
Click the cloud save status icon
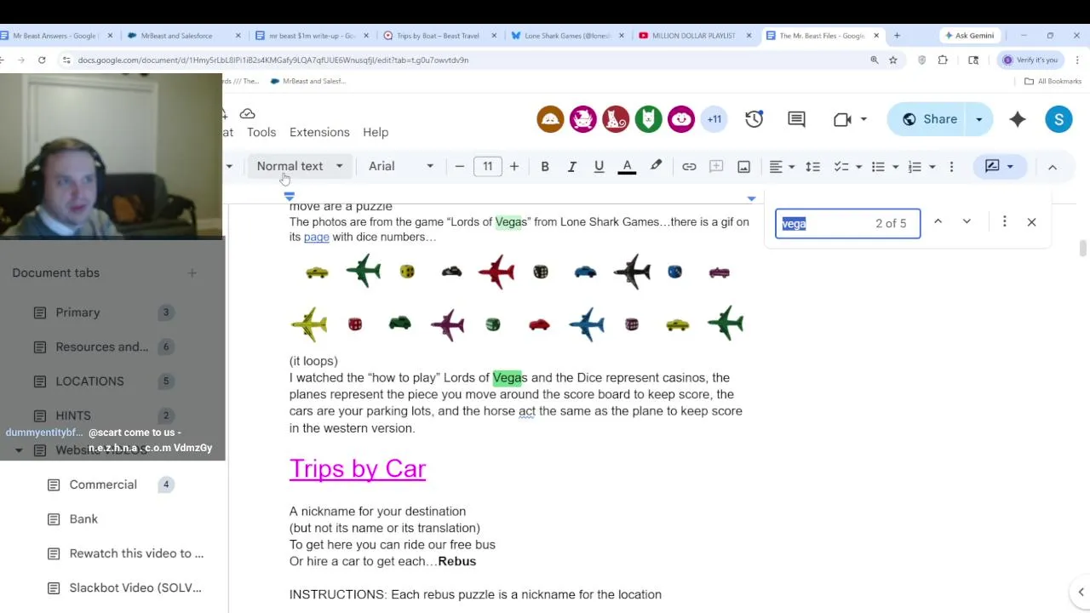coord(247,114)
